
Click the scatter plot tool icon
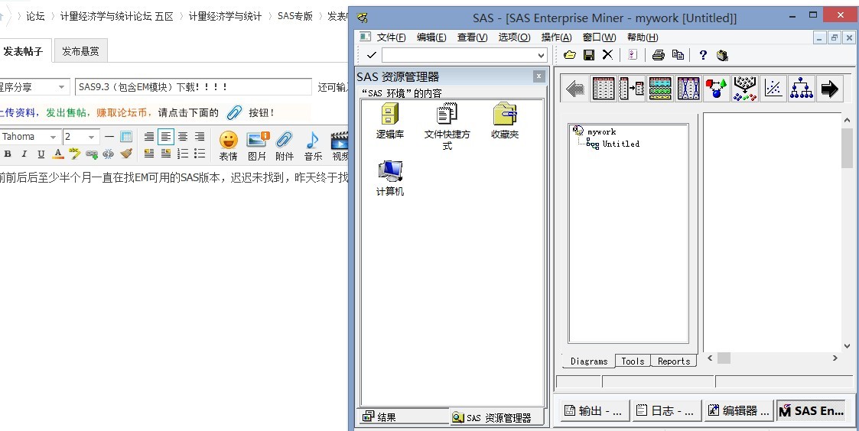click(773, 89)
